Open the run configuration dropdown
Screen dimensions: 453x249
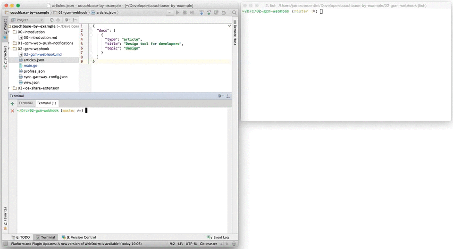(x=169, y=12)
